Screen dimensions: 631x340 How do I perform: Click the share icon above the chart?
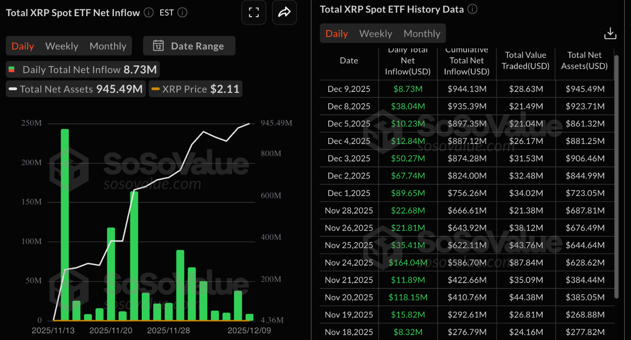coord(284,13)
